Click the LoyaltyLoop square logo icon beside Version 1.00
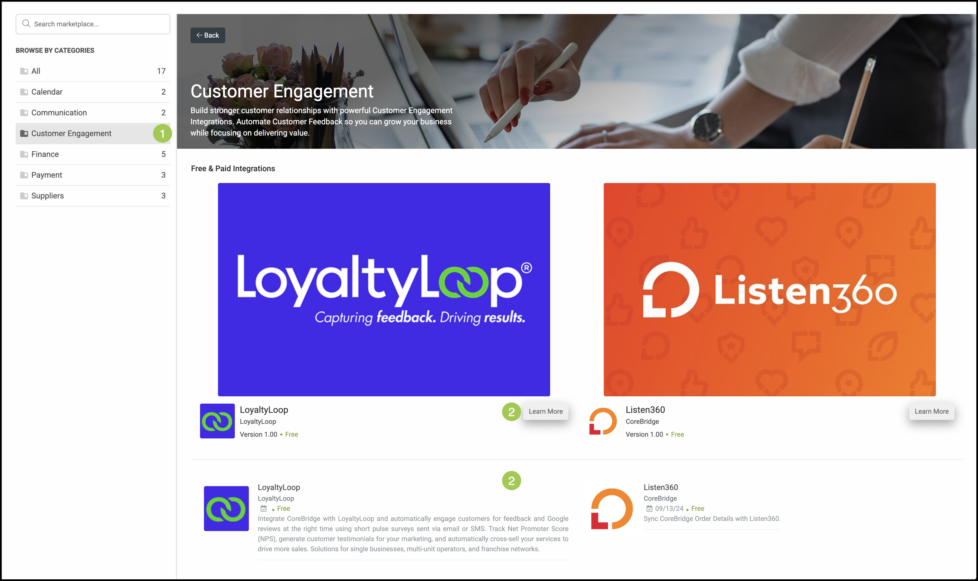The width and height of the screenshot is (978, 581). point(217,421)
